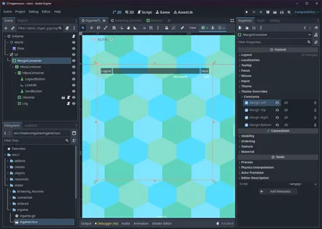Select the ingame.gd file in FileSystem

tap(28, 216)
